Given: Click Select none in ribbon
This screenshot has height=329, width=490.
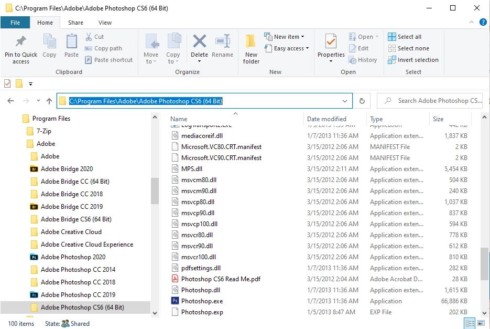Looking at the screenshot, I should pyautogui.click(x=409, y=48).
